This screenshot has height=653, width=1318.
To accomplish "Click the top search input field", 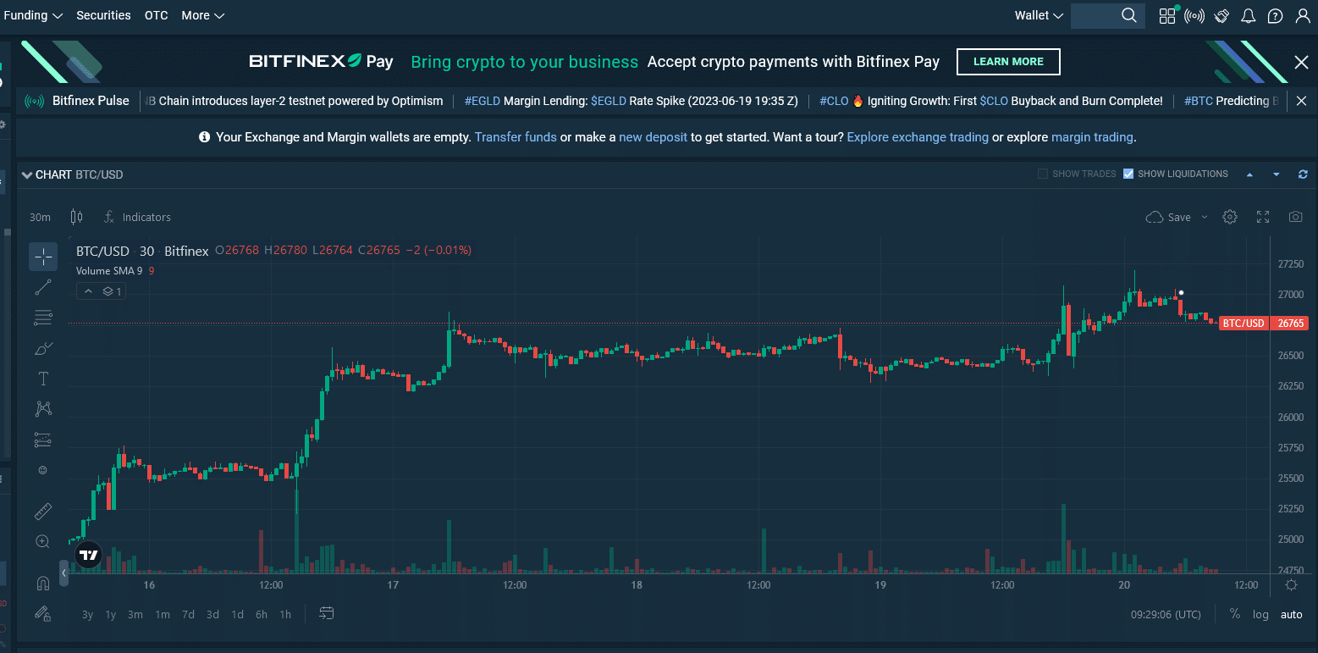I will click(1107, 15).
